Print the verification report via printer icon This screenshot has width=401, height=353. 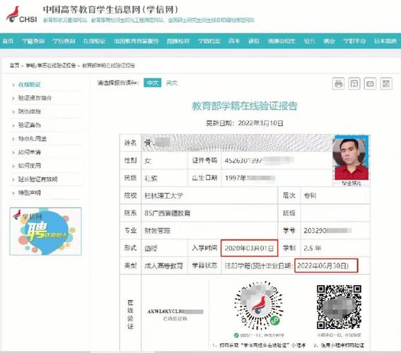tap(338, 83)
